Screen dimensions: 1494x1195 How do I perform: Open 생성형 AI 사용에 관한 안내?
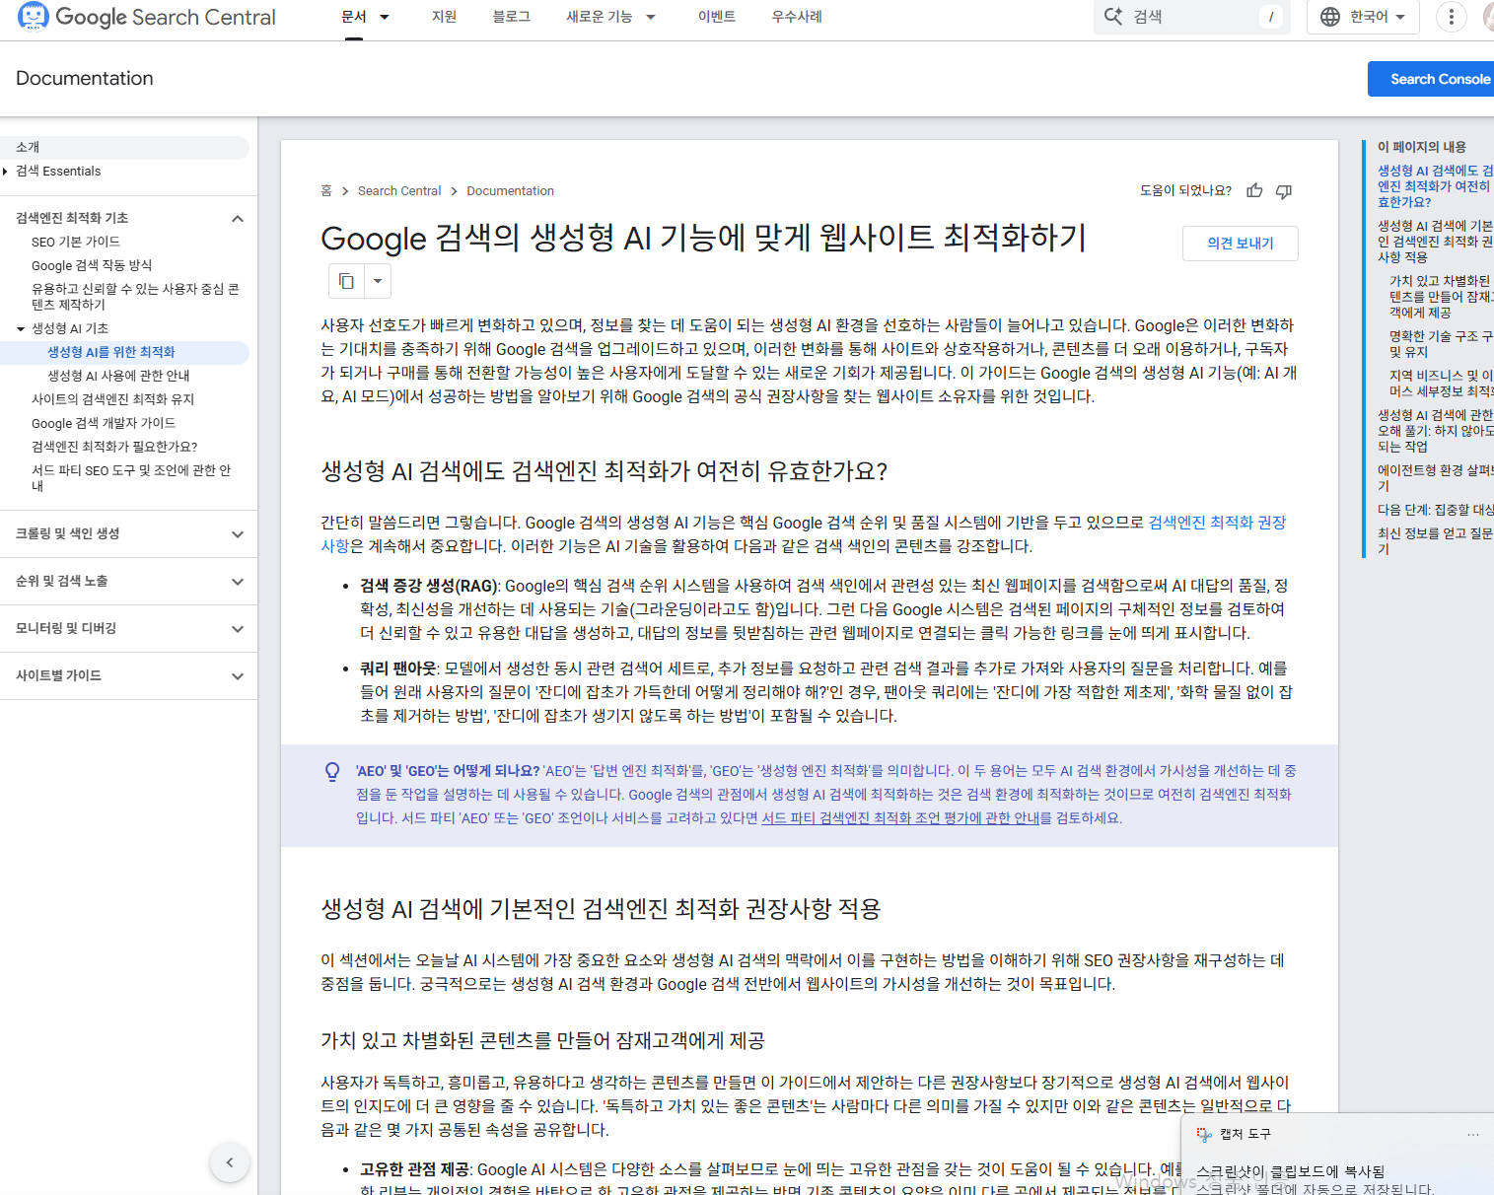118,376
